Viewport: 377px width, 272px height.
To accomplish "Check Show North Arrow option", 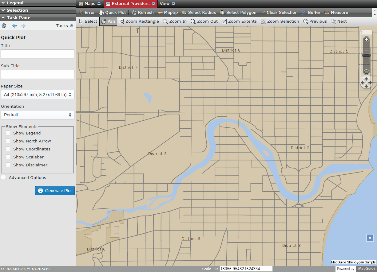I will [7, 141].
